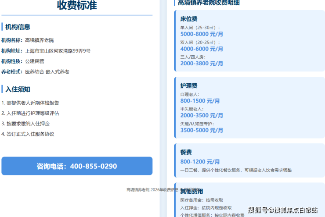Click the address 上海市宝山区何家湾路99弄9号
This screenshot has width=325, height=217.
coord(58,51)
